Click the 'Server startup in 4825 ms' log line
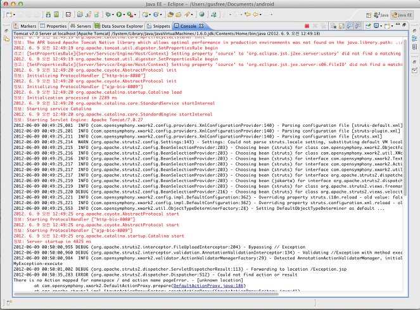Viewport: 420px width, 310px height. (53, 242)
